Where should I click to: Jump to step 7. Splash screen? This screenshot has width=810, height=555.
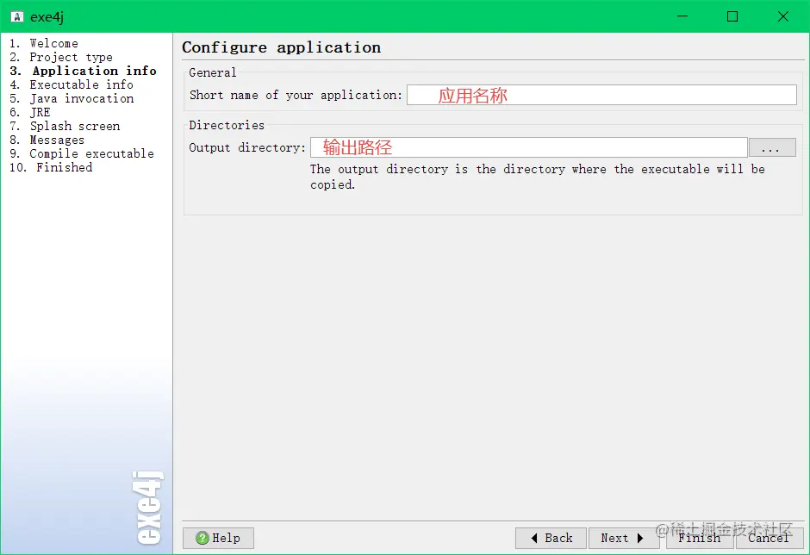(x=65, y=126)
